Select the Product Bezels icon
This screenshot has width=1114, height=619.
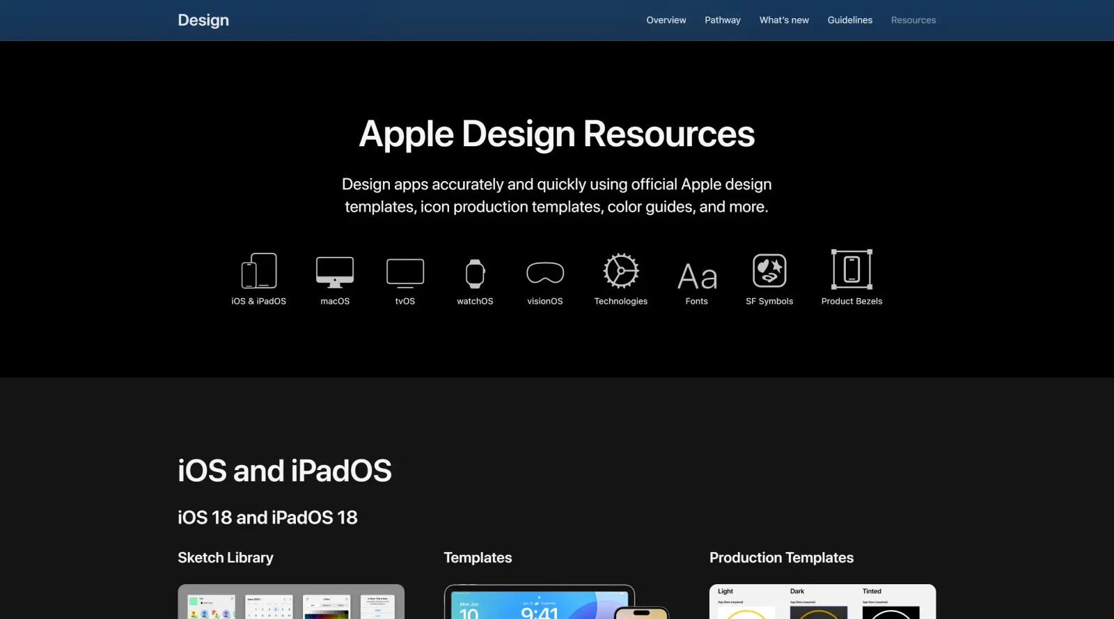point(852,269)
